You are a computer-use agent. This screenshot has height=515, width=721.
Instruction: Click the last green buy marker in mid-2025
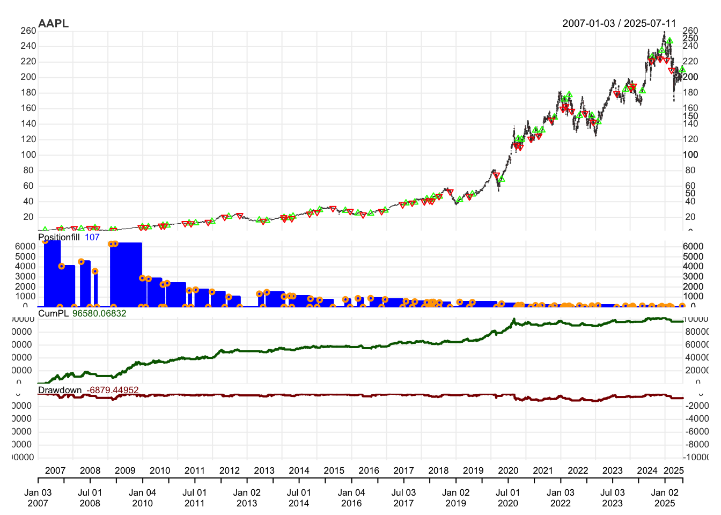pyautogui.click(x=682, y=70)
